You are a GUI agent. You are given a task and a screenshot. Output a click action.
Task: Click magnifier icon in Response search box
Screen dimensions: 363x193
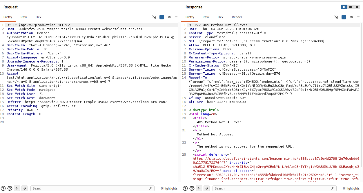point(333,188)
